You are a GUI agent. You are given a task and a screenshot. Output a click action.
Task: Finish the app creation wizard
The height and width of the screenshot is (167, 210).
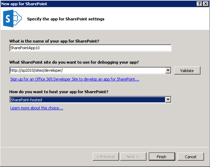(162, 157)
